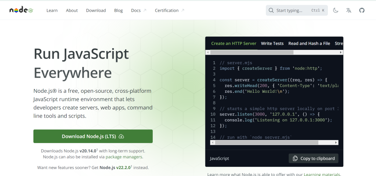Click the const server = createServer line
This screenshot has height=176, width=376.
274,80
